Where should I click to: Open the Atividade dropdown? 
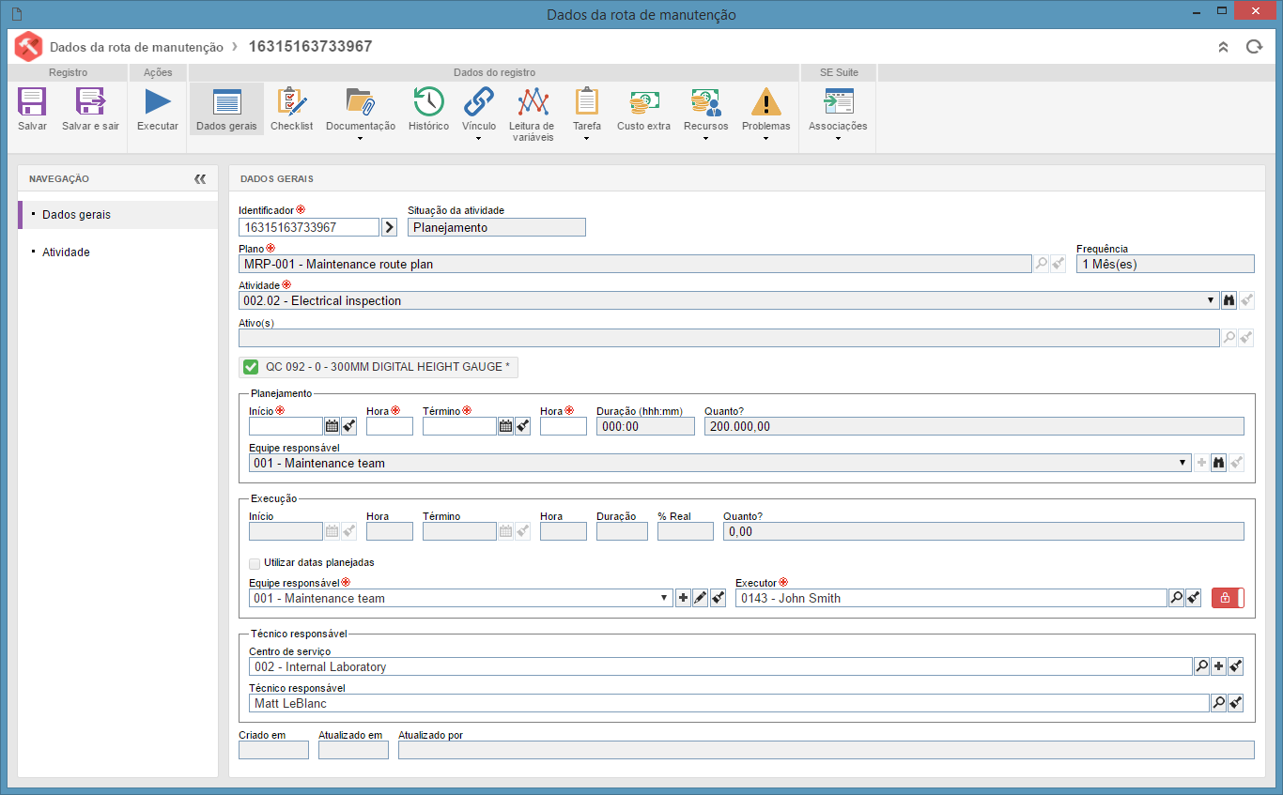[x=1211, y=301]
